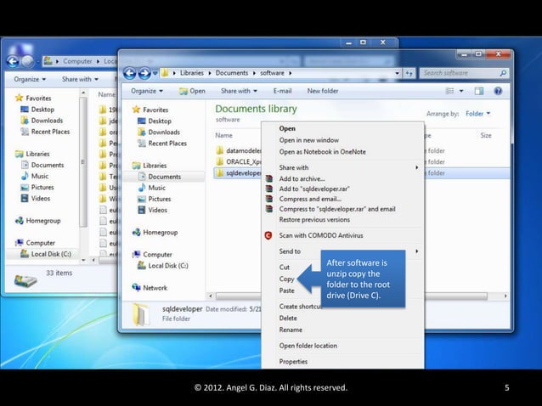Choose Open as Notebook in OneNote
Viewport: 542px width, 406px height.
[x=323, y=152]
